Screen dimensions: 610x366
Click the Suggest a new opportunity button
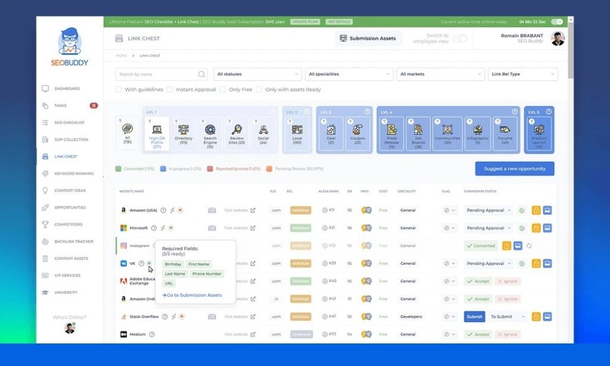(x=515, y=168)
